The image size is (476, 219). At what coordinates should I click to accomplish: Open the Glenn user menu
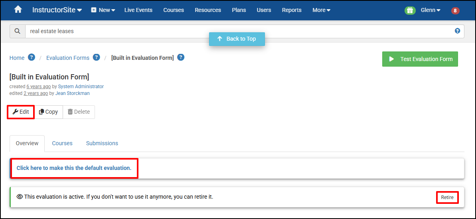tap(431, 10)
